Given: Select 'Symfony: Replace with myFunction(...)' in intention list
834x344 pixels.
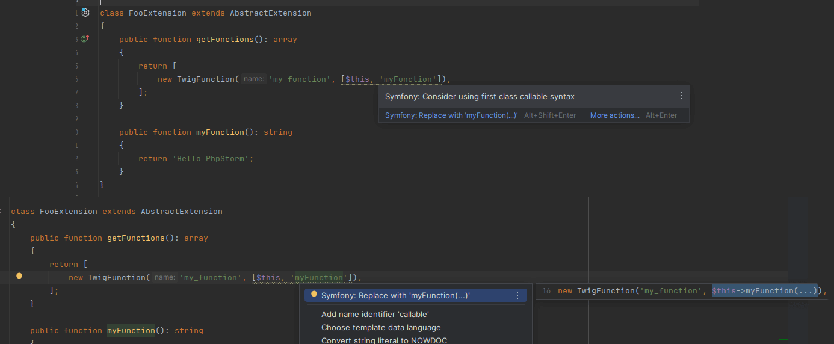Looking at the screenshot, I should pyautogui.click(x=395, y=295).
